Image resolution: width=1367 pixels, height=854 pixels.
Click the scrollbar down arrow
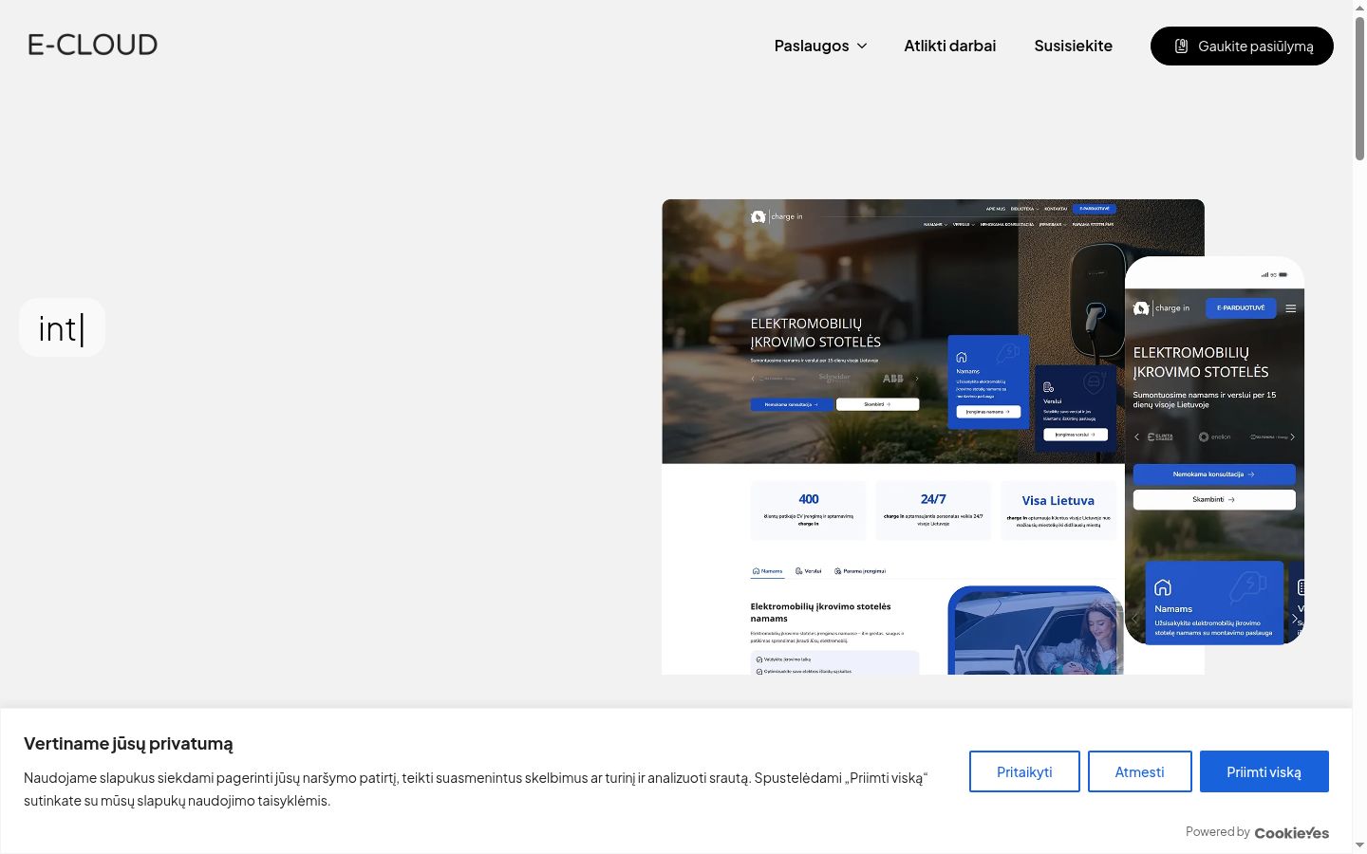tap(1359, 845)
